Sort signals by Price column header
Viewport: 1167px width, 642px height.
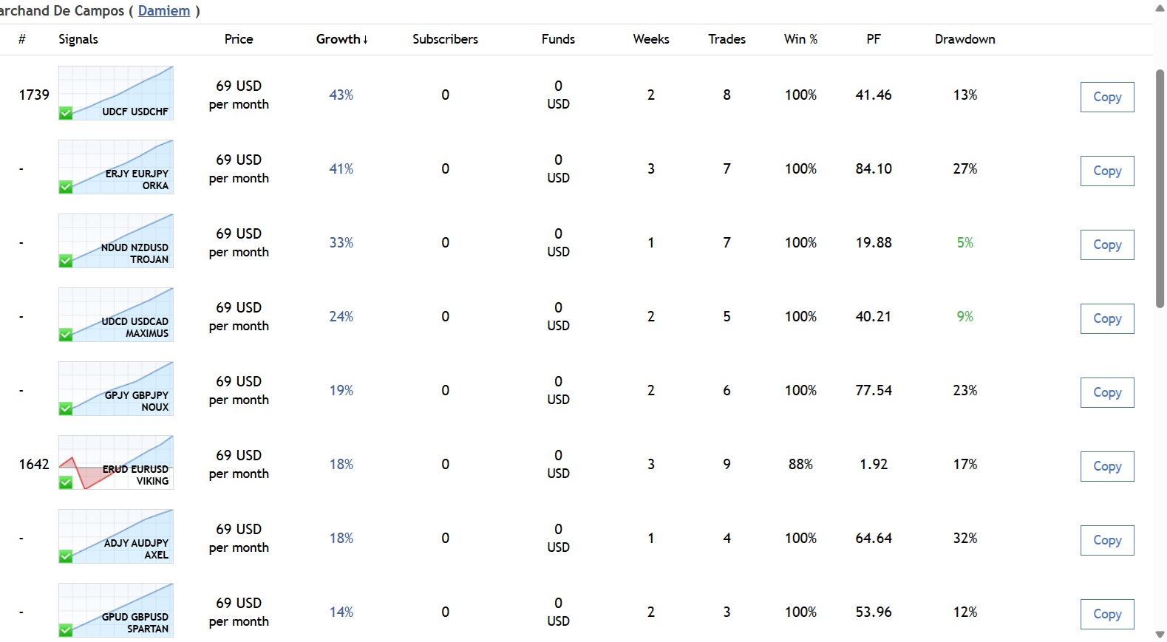[x=239, y=39]
